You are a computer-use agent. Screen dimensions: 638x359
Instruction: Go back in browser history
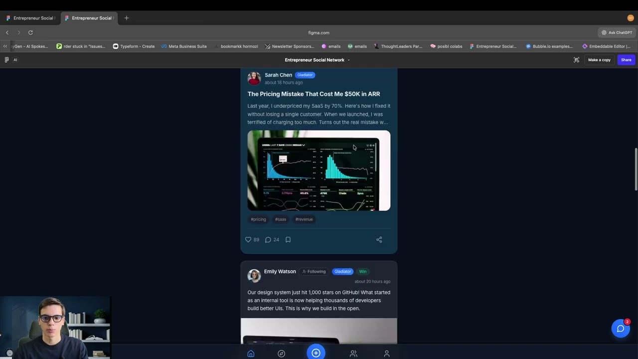(x=7, y=32)
